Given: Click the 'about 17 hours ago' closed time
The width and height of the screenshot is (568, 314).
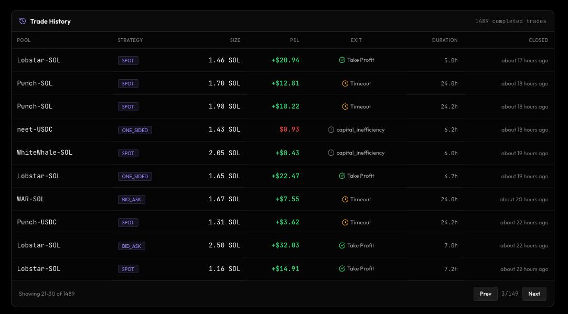Looking at the screenshot, I should (525, 60).
